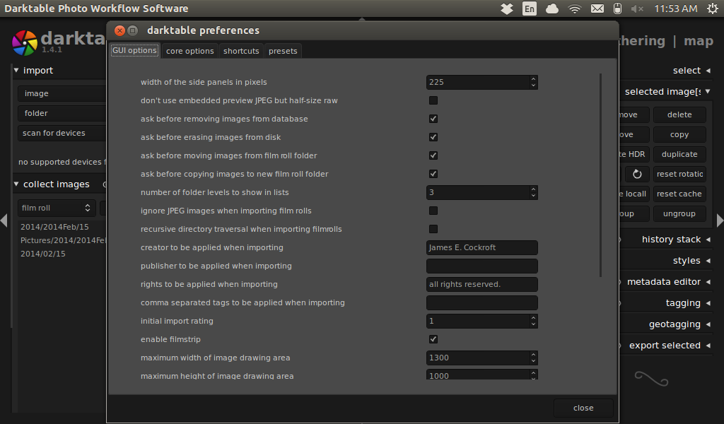
Task: Open the film roll dropdown
Action: [x=57, y=208]
